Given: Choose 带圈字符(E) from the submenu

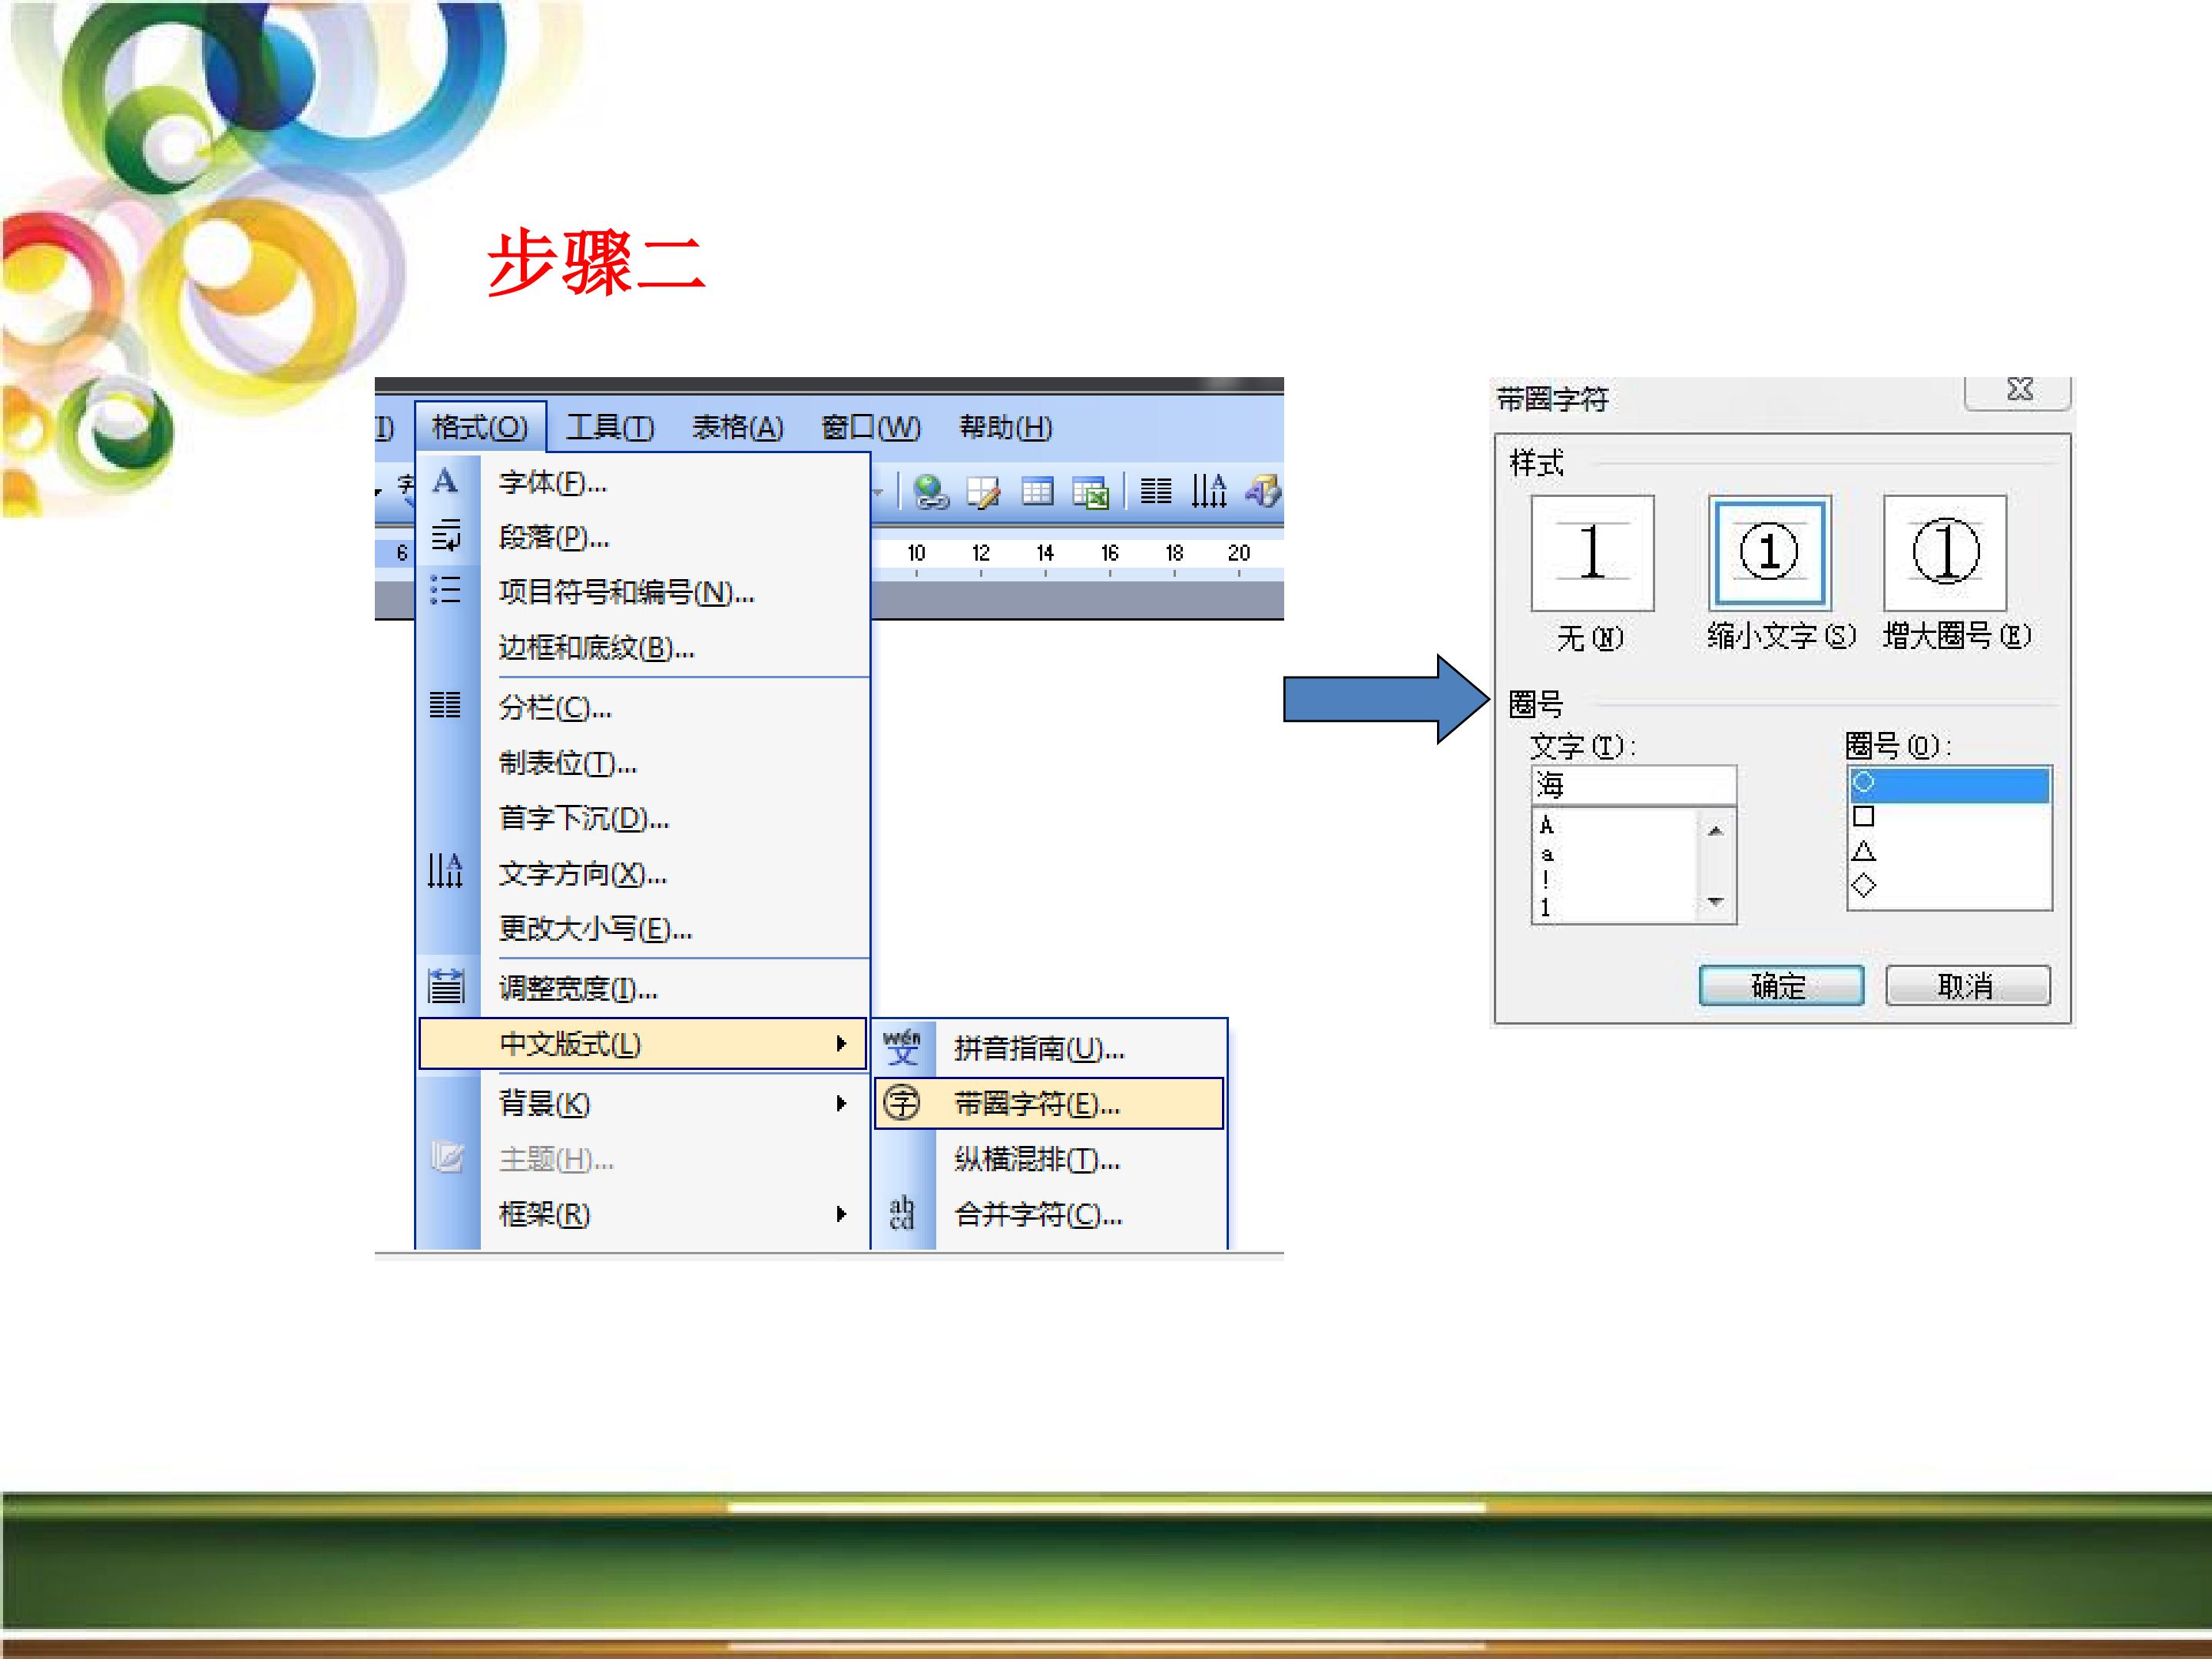Looking at the screenshot, I should tap(1038, 1104).
